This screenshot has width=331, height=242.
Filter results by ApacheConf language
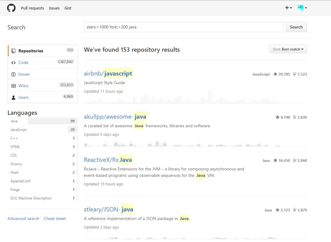point(43,181)
